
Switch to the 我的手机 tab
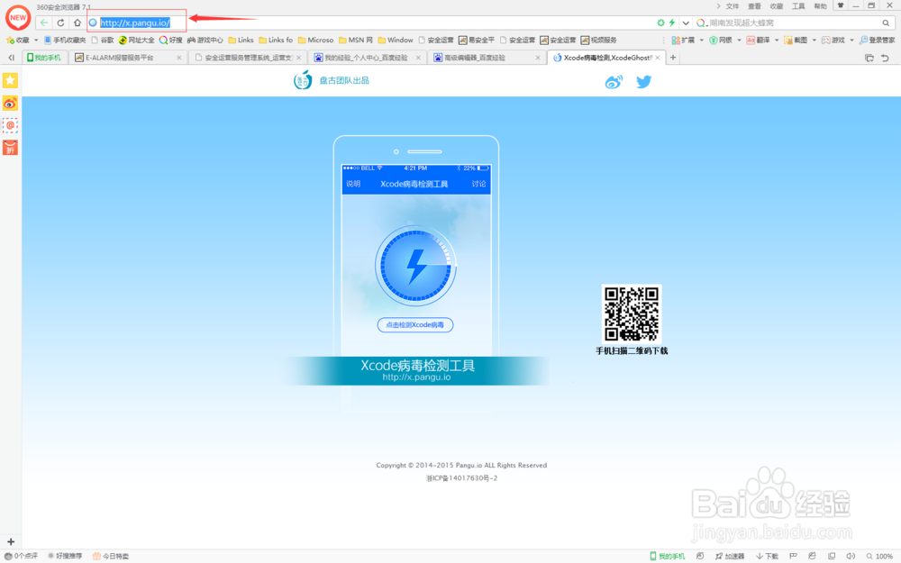tap(45, 58)
